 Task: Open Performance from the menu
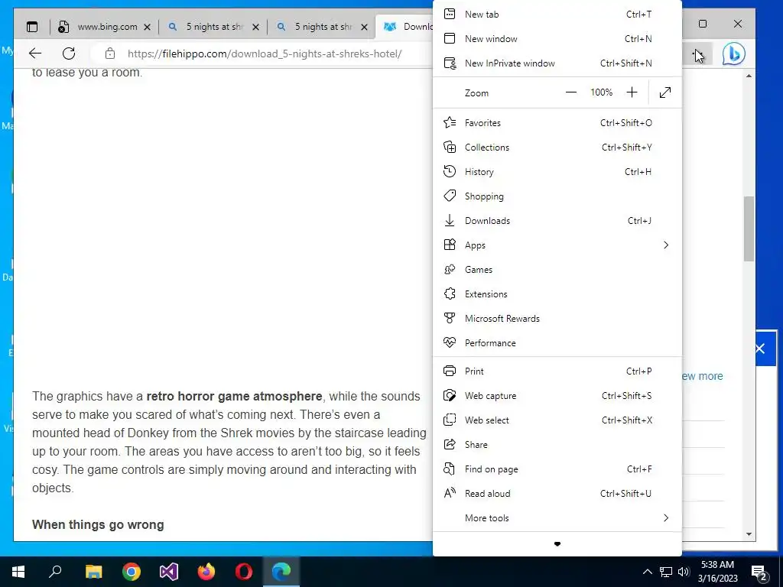[557, 343]
